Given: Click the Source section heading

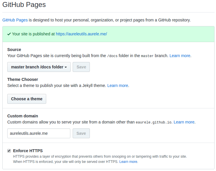Looking at the screenshot, I should tap(14, 50).
